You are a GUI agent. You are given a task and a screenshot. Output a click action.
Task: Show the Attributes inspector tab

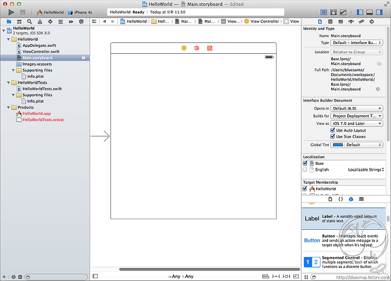tap(351, 22)
